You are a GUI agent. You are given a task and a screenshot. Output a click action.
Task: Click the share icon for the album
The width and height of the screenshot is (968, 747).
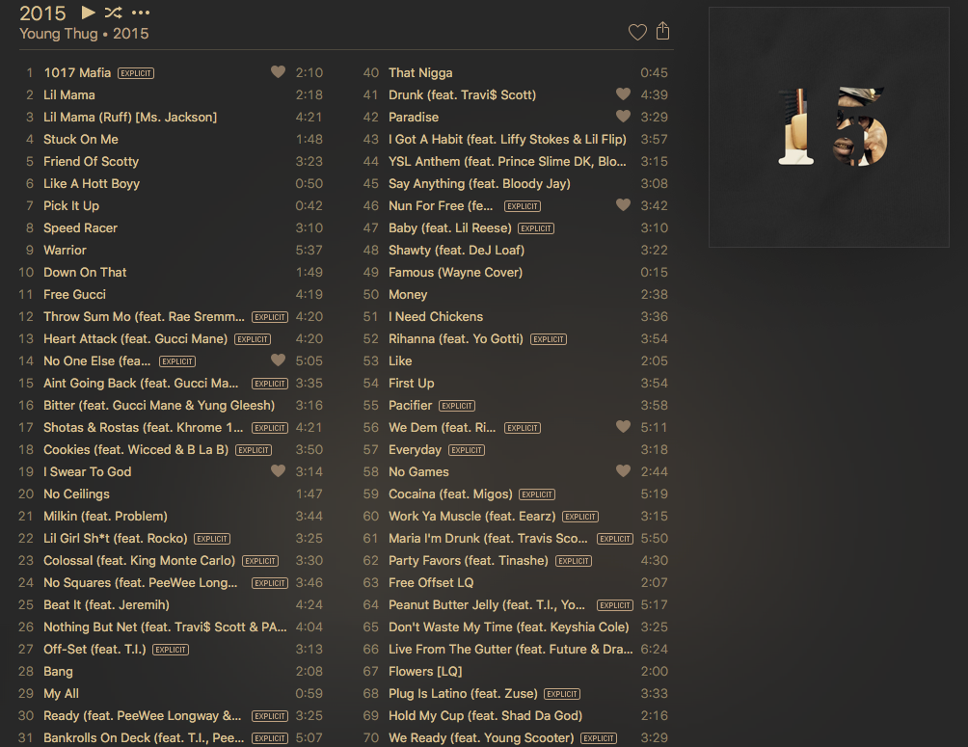pos(662,31)
